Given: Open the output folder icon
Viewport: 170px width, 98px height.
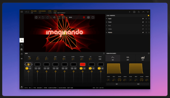Looking at the screenshot, I should point(93,17).
